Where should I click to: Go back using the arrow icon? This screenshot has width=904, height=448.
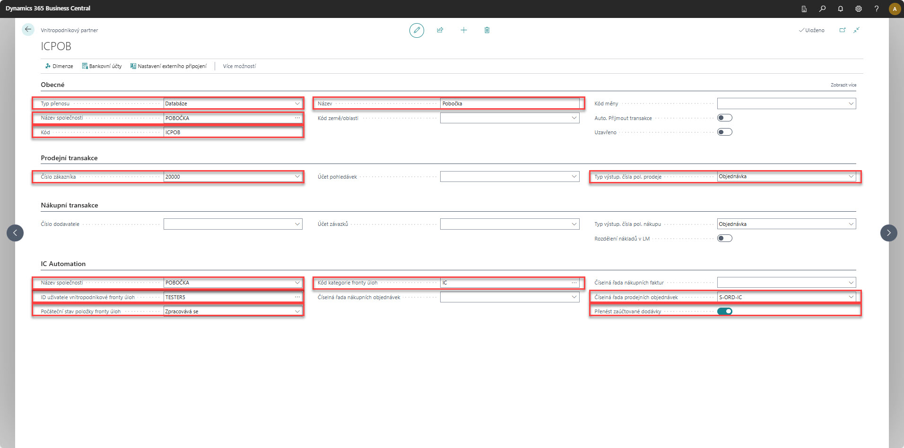point(28,29)
